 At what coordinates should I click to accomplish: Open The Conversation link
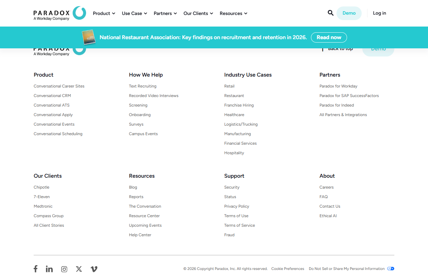pyautogui.click(x=145, y=206)
